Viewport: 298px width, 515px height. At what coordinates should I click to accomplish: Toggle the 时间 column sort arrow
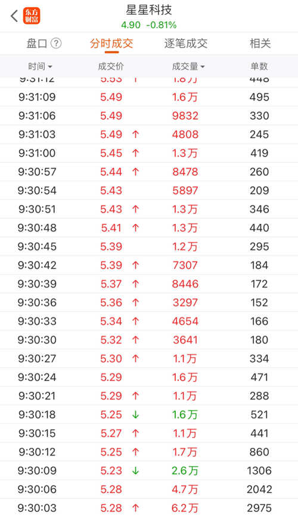50,67
